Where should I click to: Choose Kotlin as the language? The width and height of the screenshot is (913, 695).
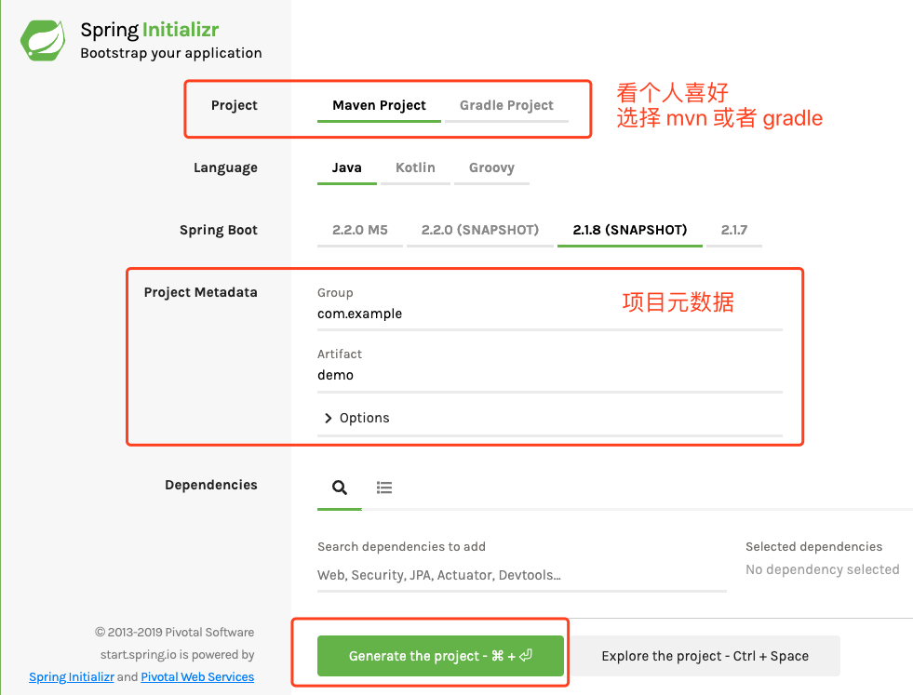[x=415, y=167]
